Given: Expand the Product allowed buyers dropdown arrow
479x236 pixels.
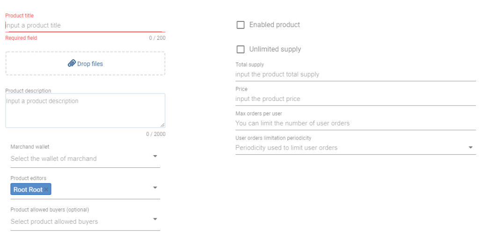Looking at the screenshot, I should point(155,219).
